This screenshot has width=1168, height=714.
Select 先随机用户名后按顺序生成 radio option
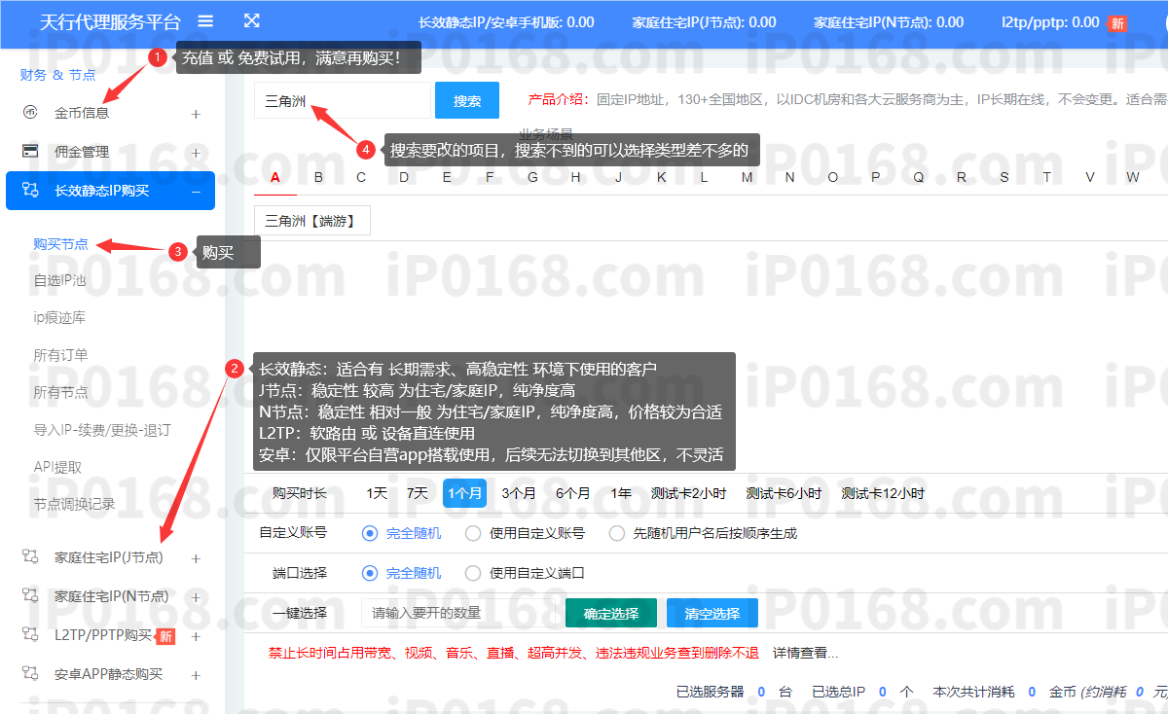click(616, 533)
